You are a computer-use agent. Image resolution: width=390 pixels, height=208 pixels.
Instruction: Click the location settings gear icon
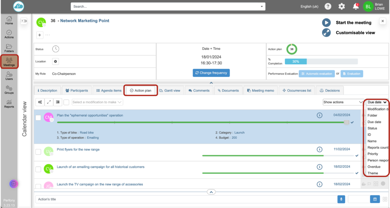tap(56, 61)
